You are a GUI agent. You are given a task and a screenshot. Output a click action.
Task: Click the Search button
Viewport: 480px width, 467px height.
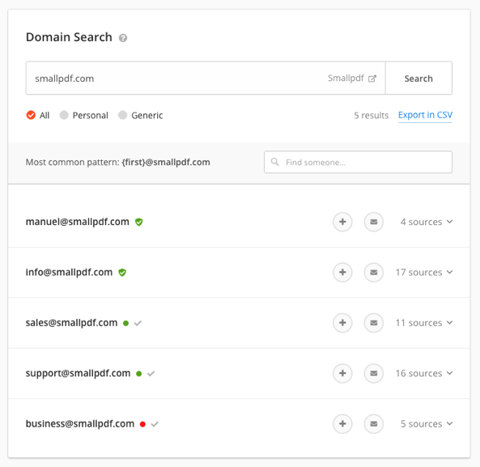(418, 78)
